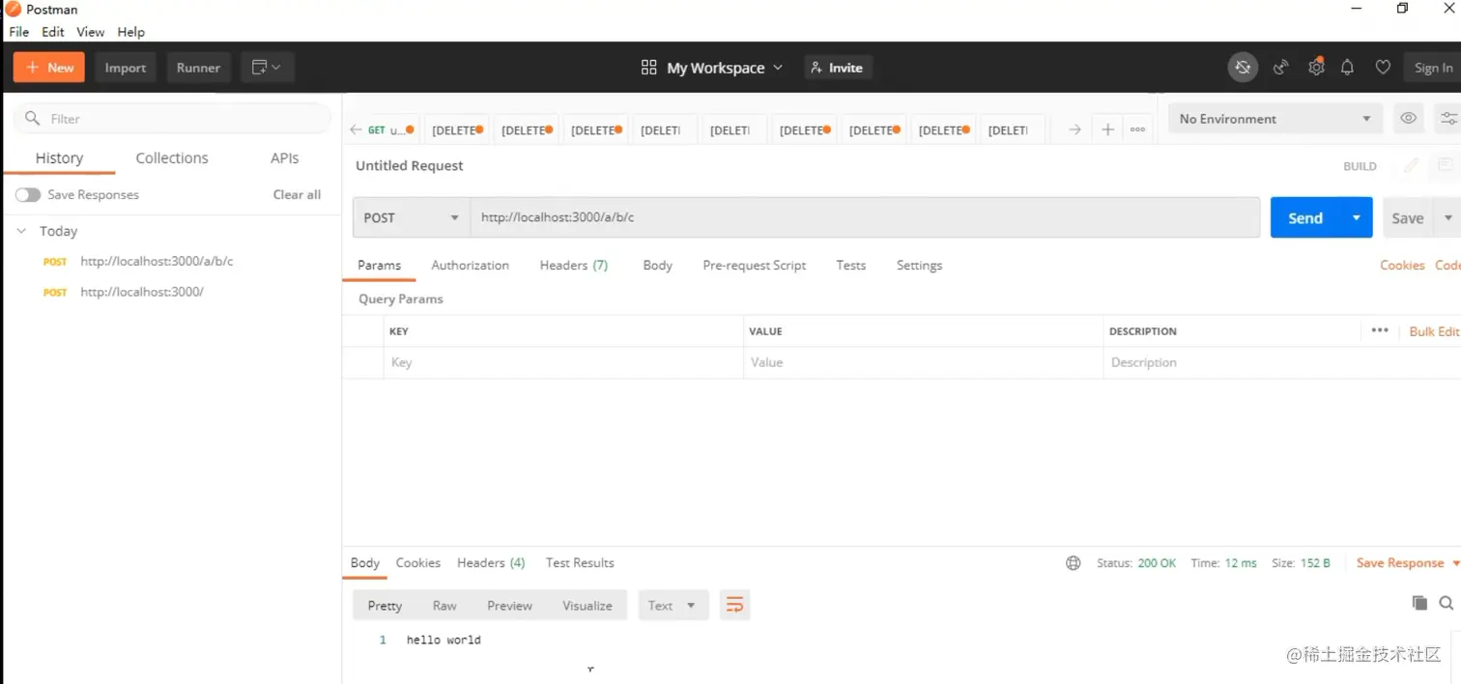Open Settings gear icon
Viewport: 1461px width, 684px height.
coord(1316,68)
